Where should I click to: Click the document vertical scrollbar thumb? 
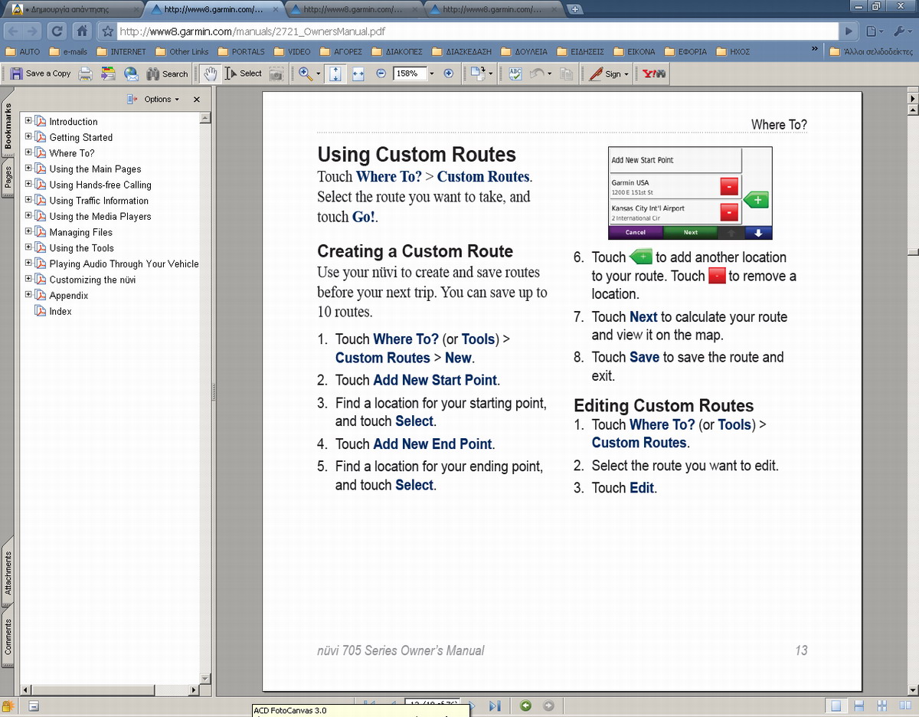click(913, 253)
